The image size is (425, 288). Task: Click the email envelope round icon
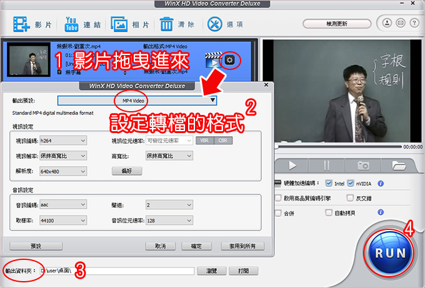coord(401,23)
